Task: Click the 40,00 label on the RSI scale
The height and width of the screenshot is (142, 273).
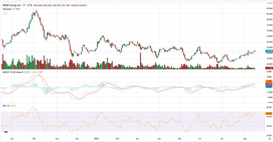Action: tap(269, 126)
